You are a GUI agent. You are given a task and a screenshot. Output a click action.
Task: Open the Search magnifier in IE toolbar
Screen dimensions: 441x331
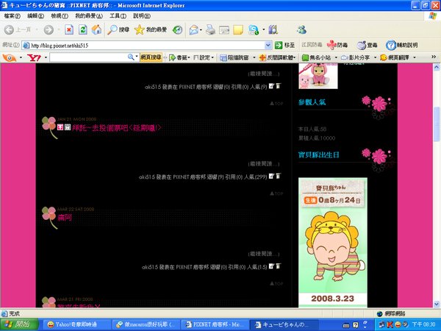pyautogui.click(x=118, y=29)
